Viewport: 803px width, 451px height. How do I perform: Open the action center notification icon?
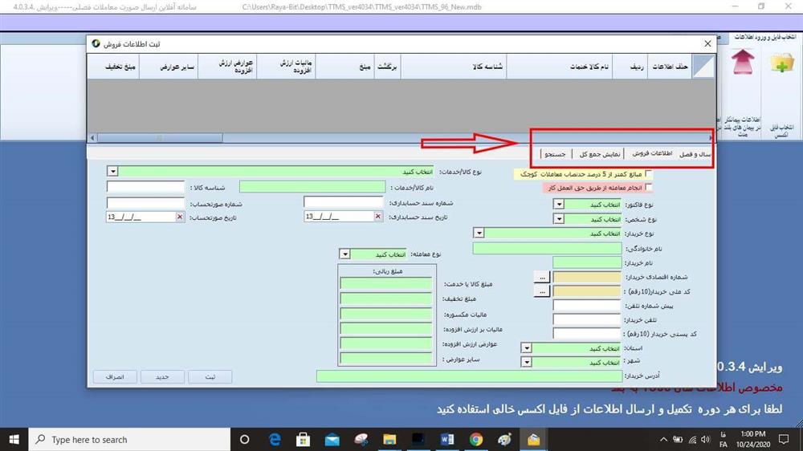(x=784, y=439)
